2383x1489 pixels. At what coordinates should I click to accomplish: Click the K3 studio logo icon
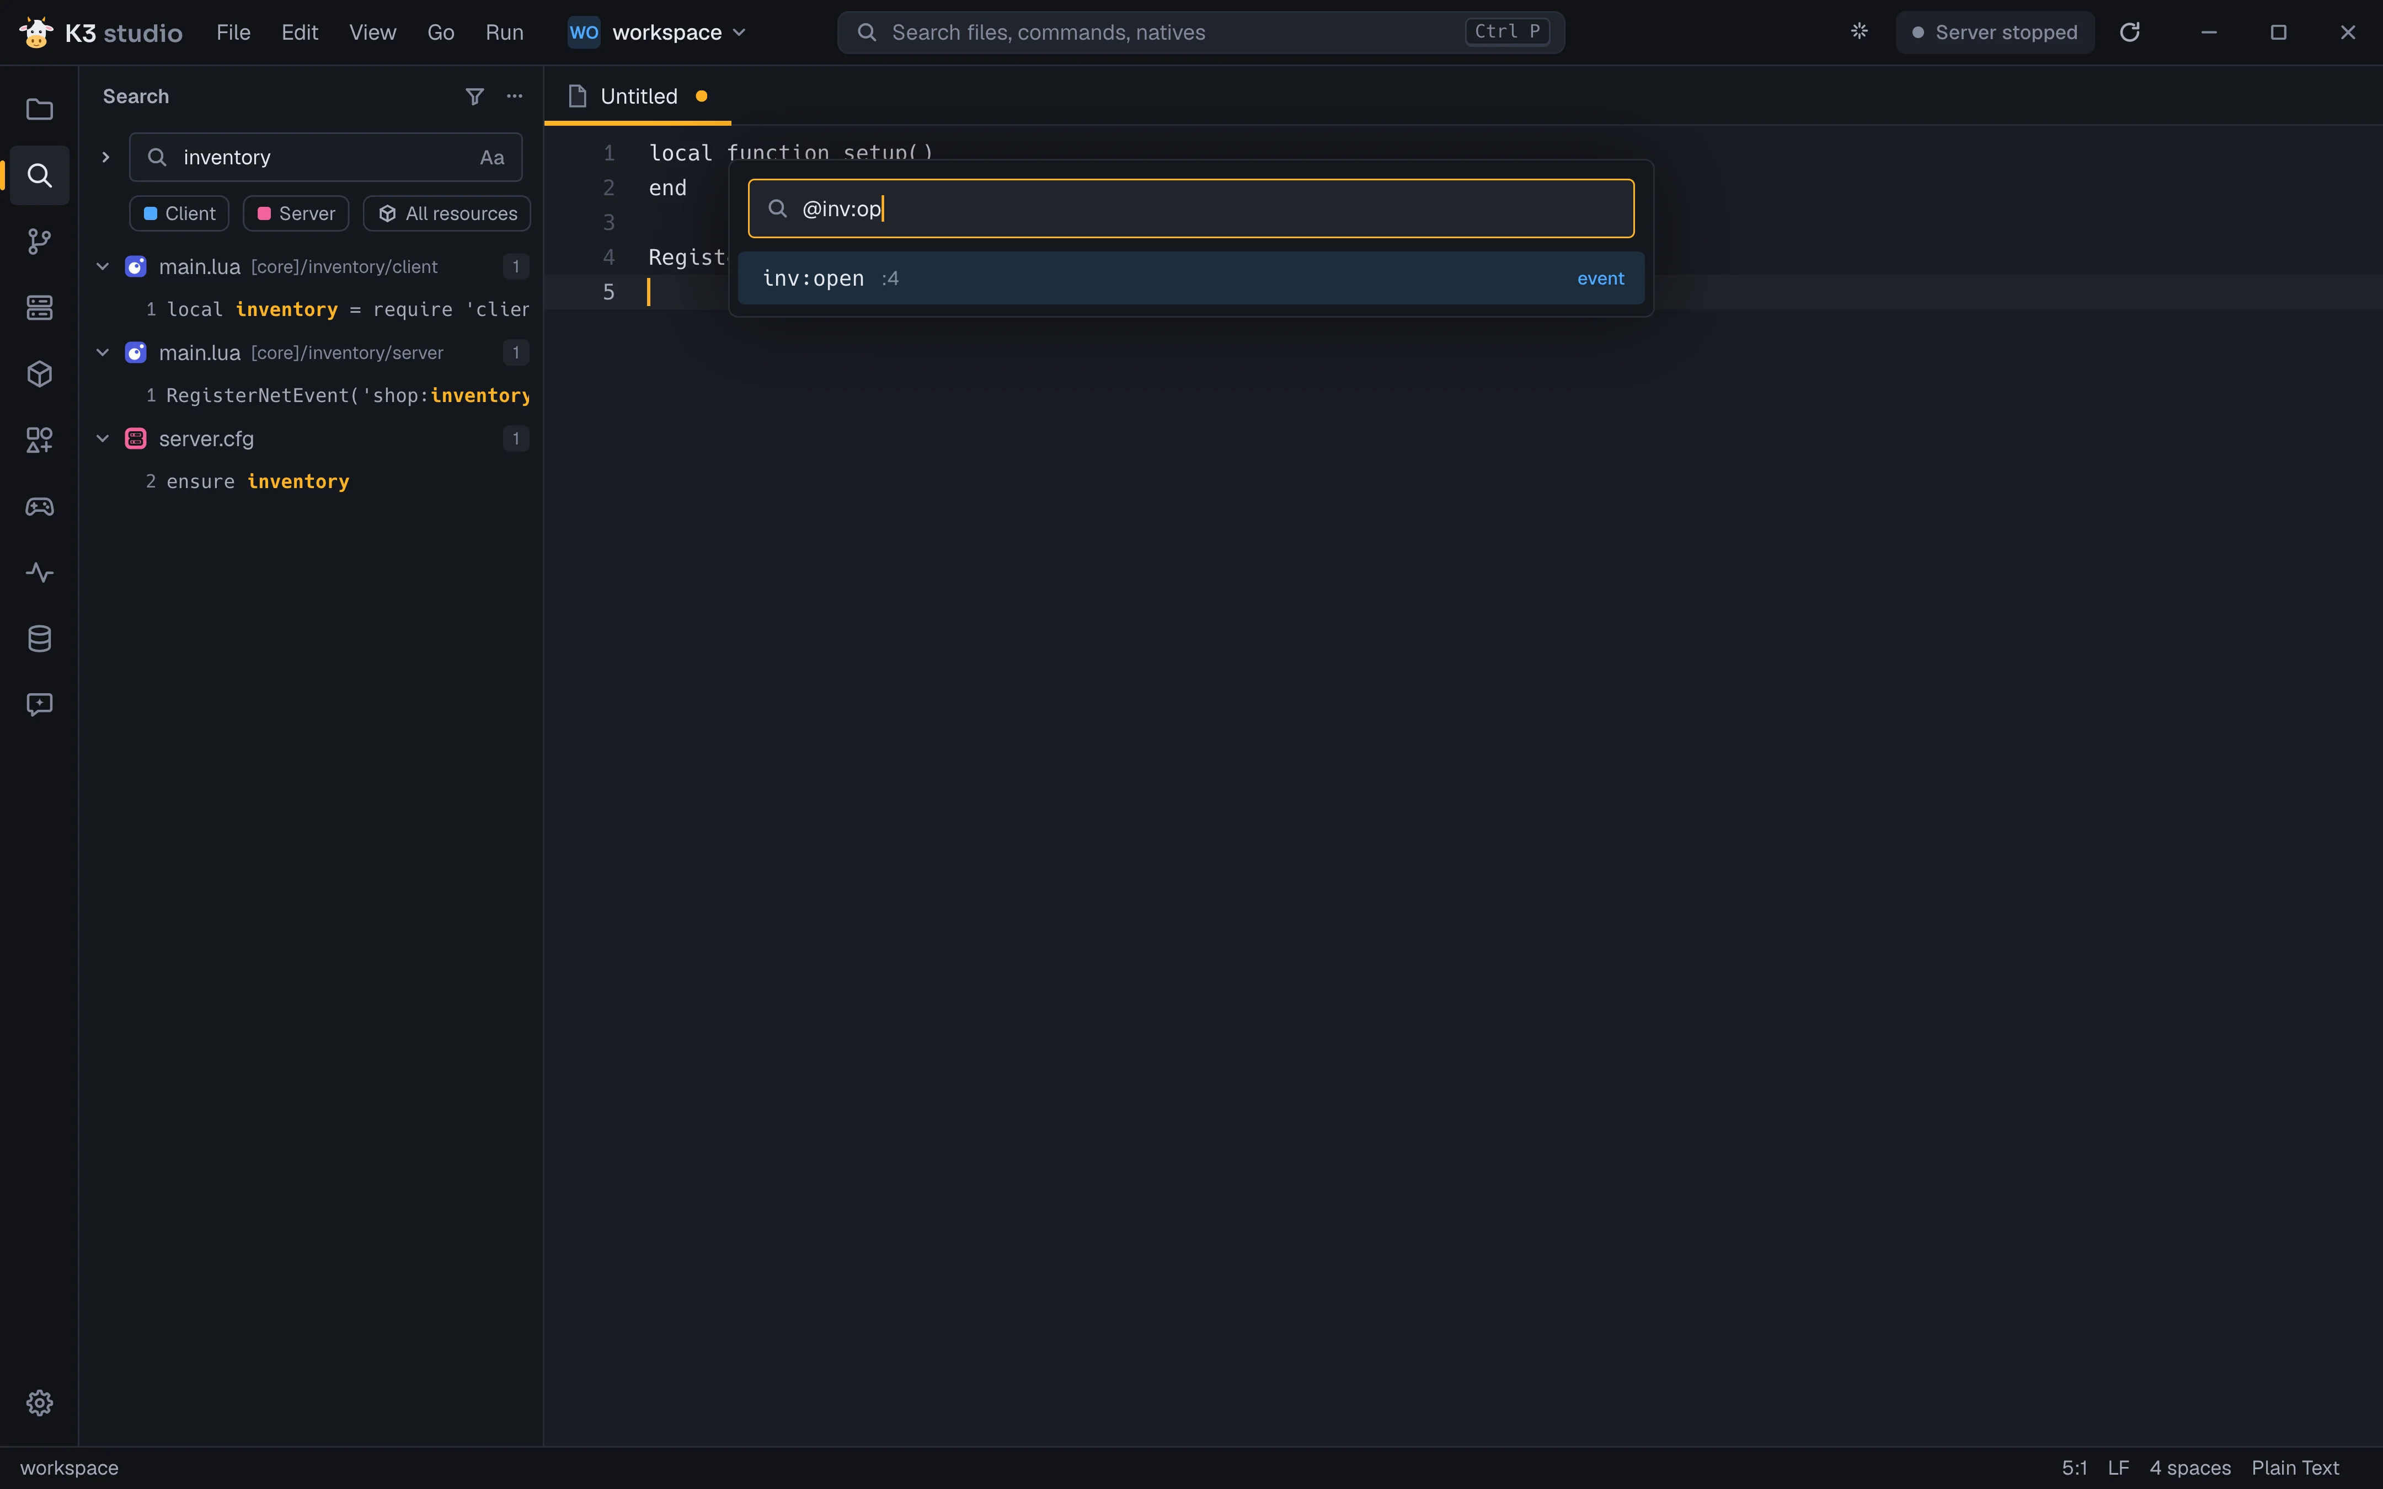click(36, 33)
